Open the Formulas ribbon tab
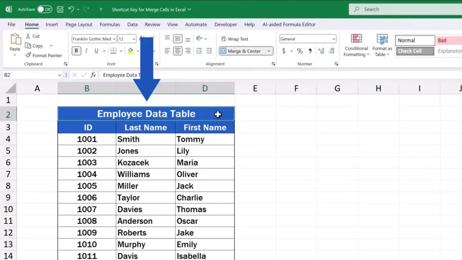 click(x=110, y=24)
